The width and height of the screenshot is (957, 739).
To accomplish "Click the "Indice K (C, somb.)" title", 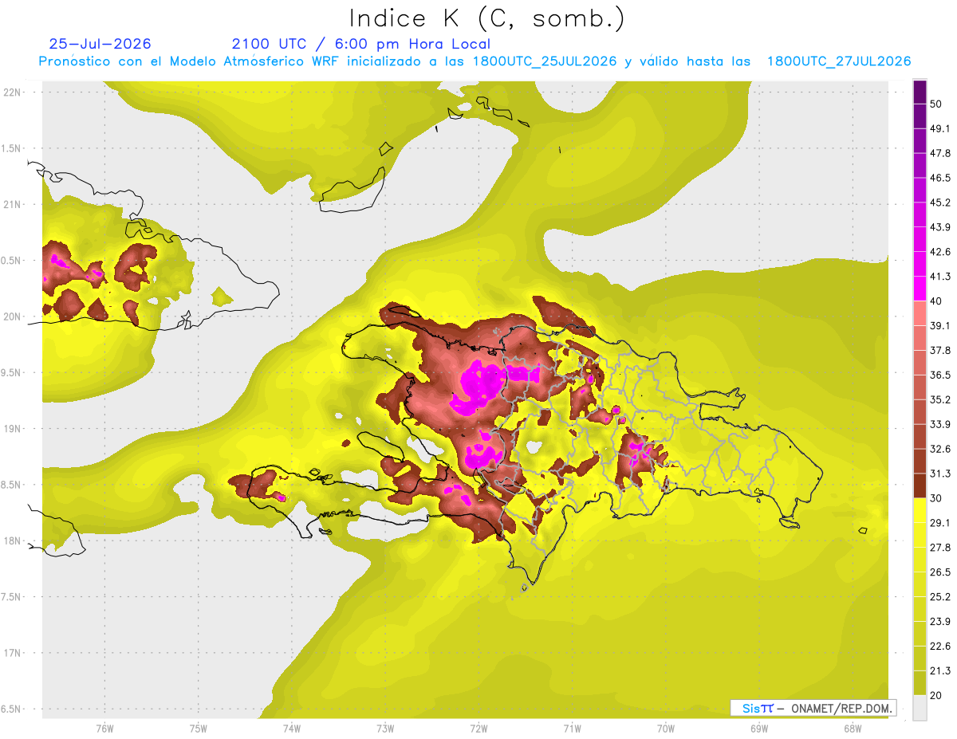I will [x=486, y=18].
